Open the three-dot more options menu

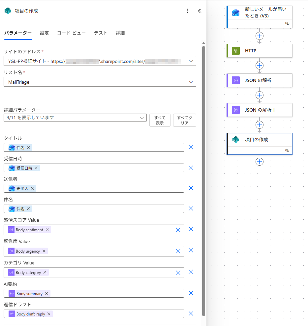click(188, 11)
